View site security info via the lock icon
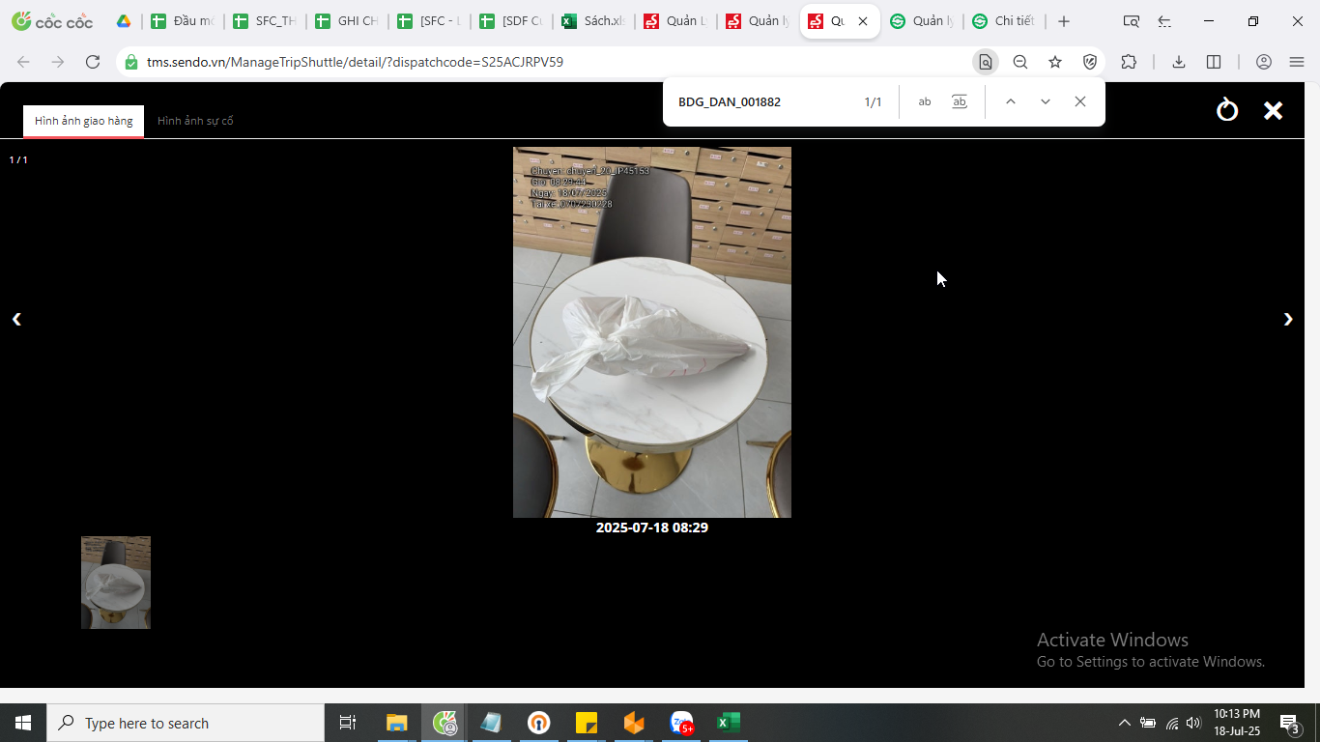Image resolution: width=1320 pixels, height=742 pixels. pyautogui.click(x=131, y=62)
